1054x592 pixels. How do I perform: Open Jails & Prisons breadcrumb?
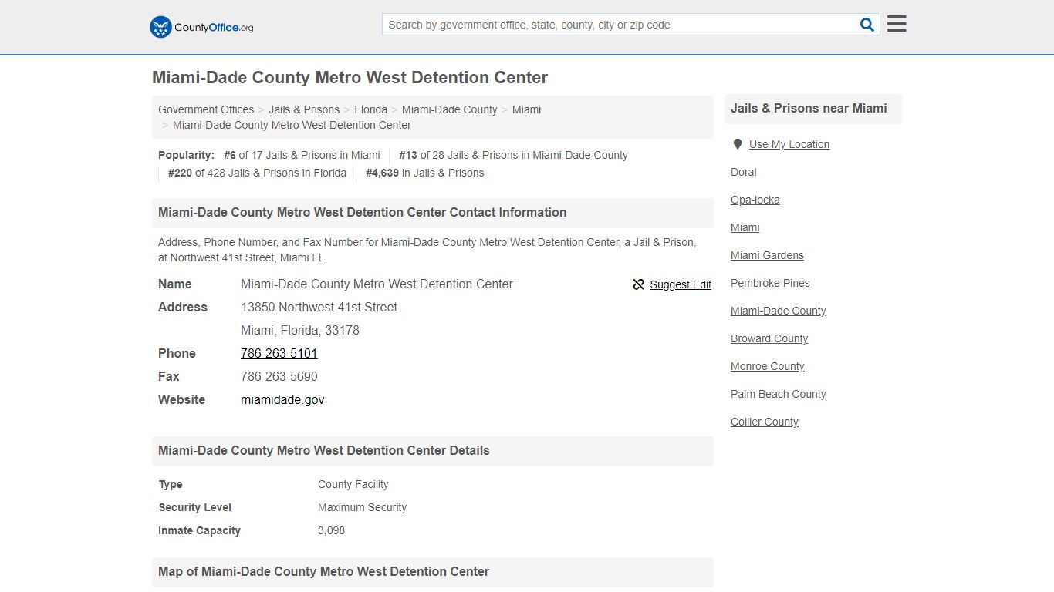coord(304,109)
